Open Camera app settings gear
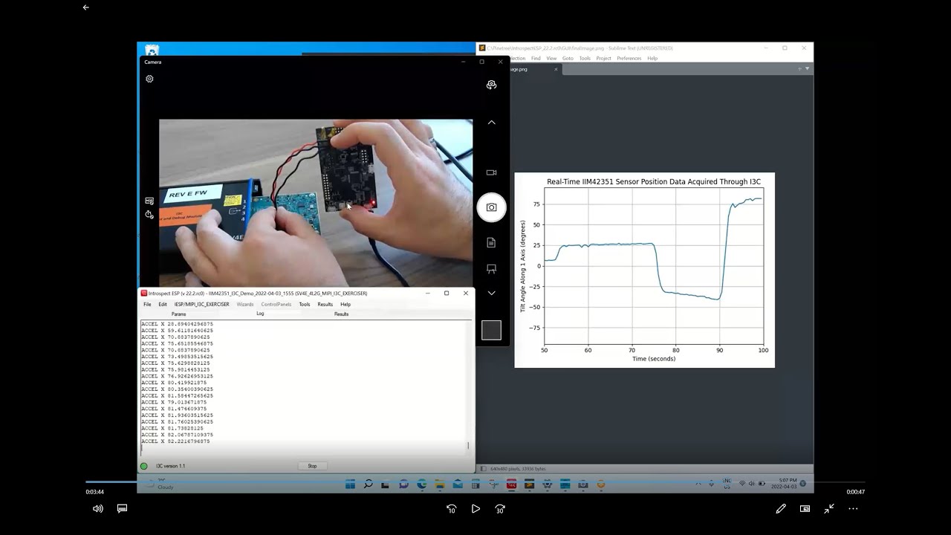951x535 pixels. 149,79
